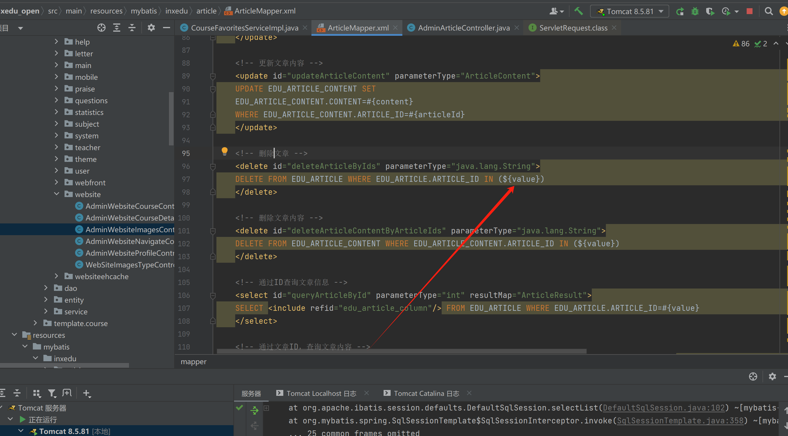The image size is (788, 436).
Task: Close the ArticleMapper.xml tab
Action: [395, 28]
